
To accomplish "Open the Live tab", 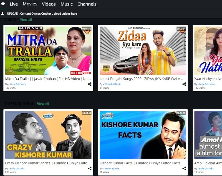I will [14, 4].
